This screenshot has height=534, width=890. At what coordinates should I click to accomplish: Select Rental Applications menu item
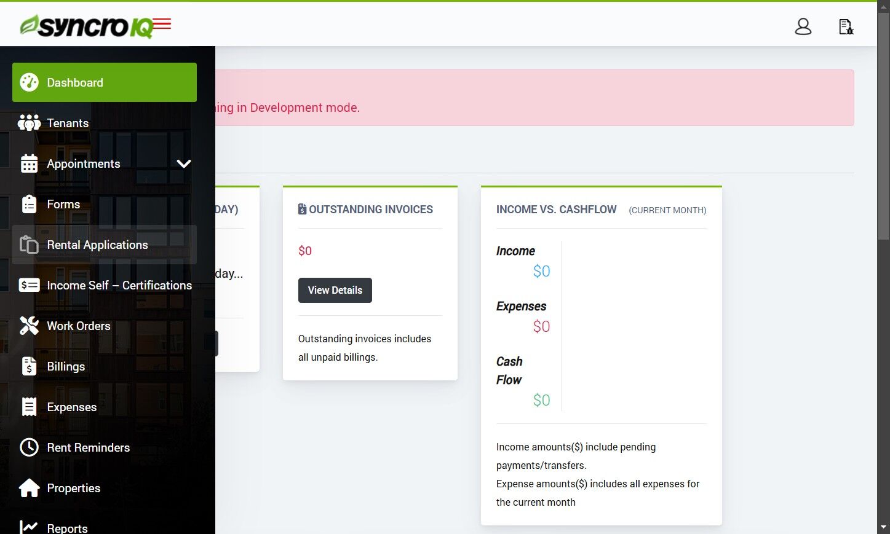(105, 245)
